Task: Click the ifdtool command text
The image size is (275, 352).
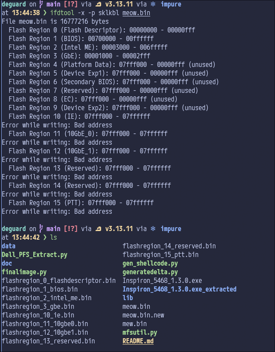Action: [x=62, y=13]
